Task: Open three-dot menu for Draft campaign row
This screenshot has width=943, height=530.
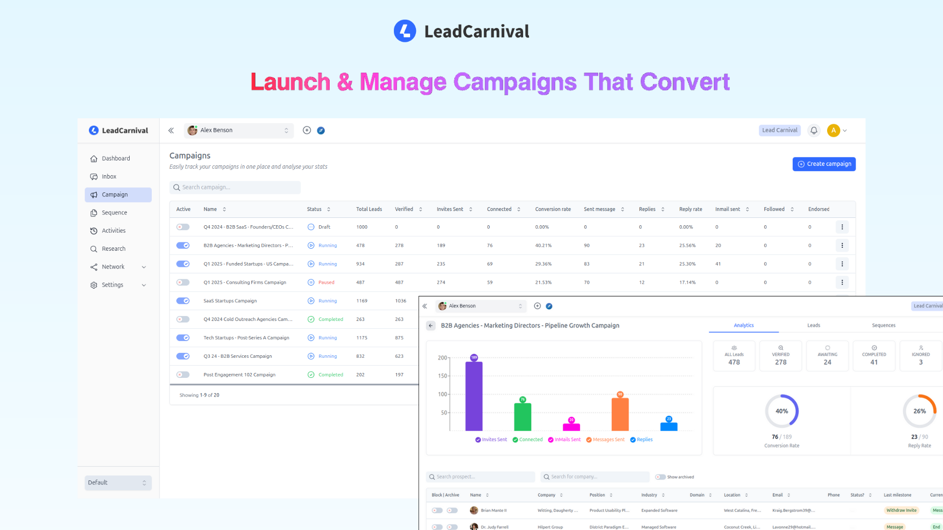Action: click(842, 227)
